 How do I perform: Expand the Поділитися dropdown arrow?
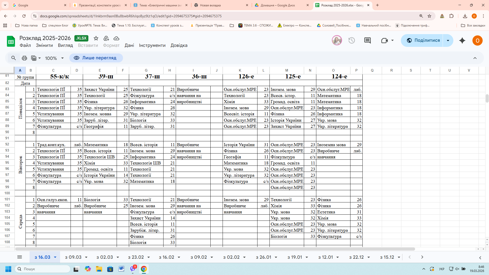pos(448,40)
